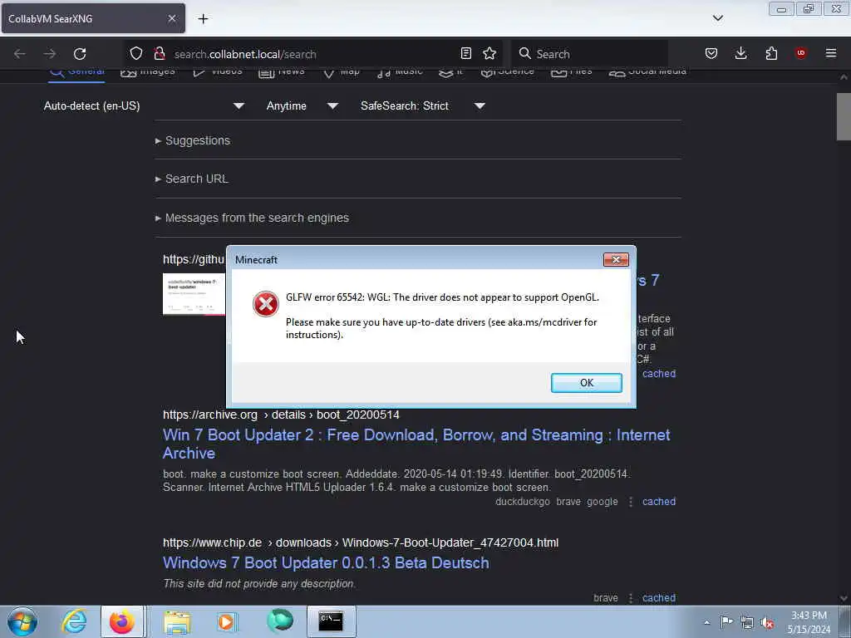Toggle reader view icon
This screenshot has height=638, width=851.
click(465, 53)
